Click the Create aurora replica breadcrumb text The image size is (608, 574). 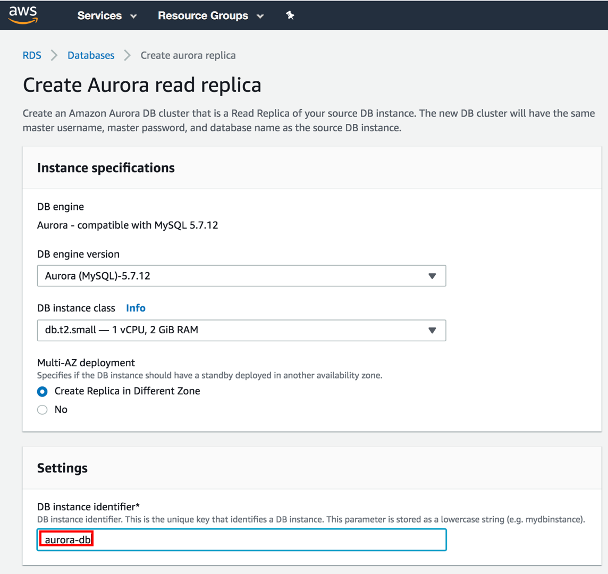pos(188,55)
